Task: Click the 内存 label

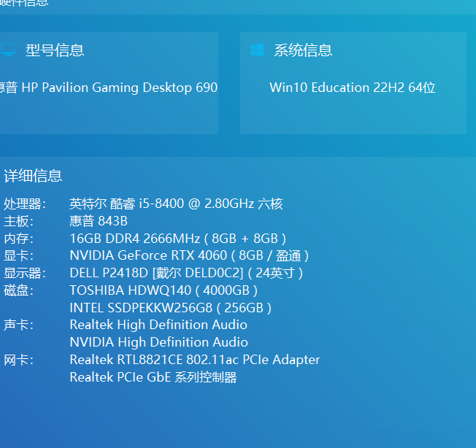Action: click(18, 239)
